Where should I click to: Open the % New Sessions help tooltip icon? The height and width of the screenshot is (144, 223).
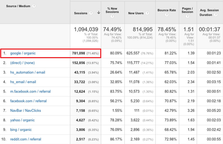coord(112,16)
